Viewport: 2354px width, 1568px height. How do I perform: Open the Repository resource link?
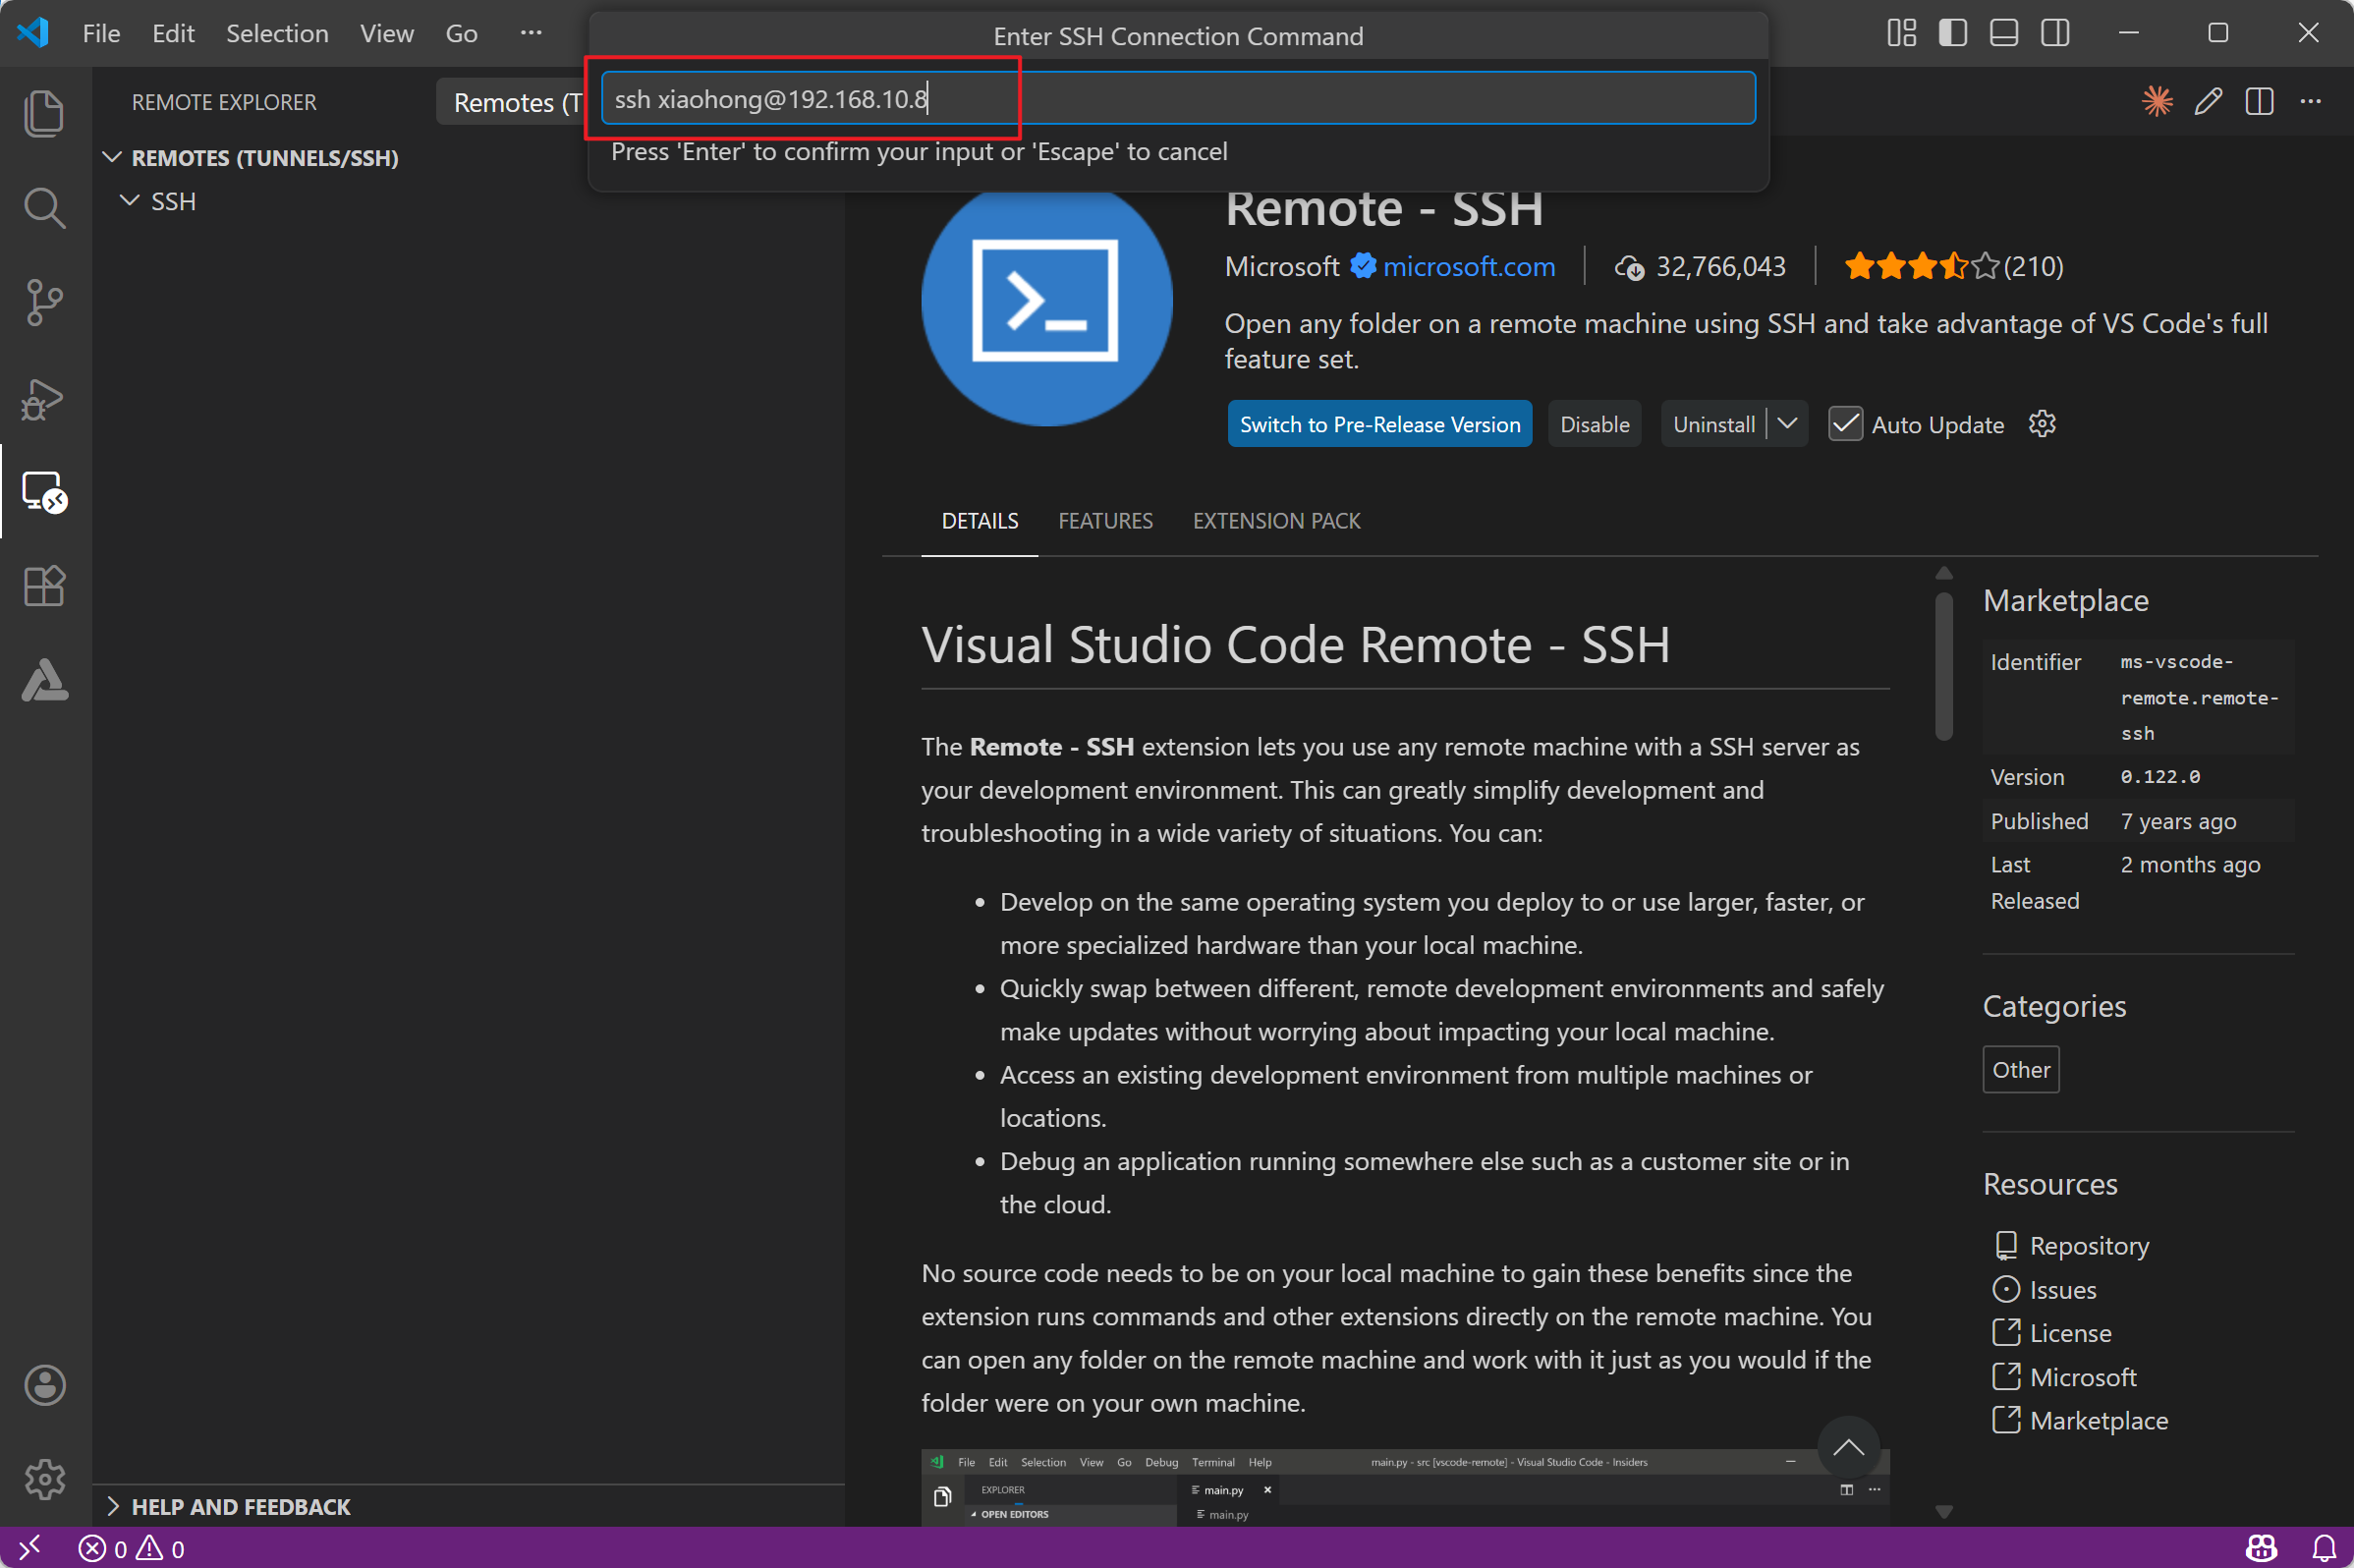pos(2088,1245)
